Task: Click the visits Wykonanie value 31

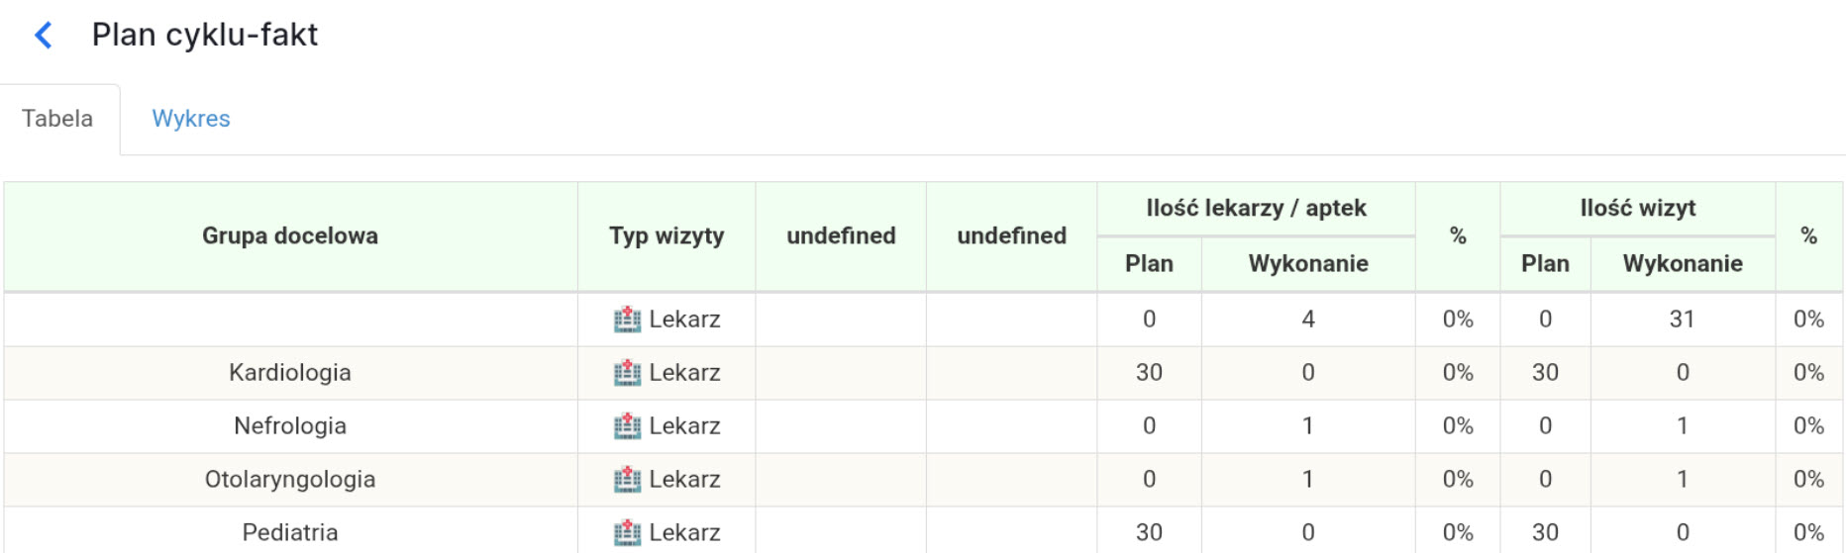Action: (x=1682, y=320)
